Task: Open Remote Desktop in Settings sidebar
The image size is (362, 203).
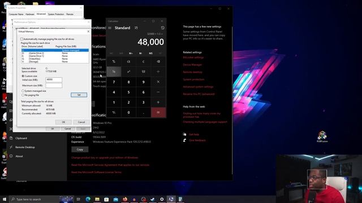Action: (25, 147)
